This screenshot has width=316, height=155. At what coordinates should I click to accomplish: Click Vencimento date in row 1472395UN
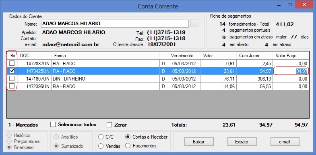[x=184, y=87]
